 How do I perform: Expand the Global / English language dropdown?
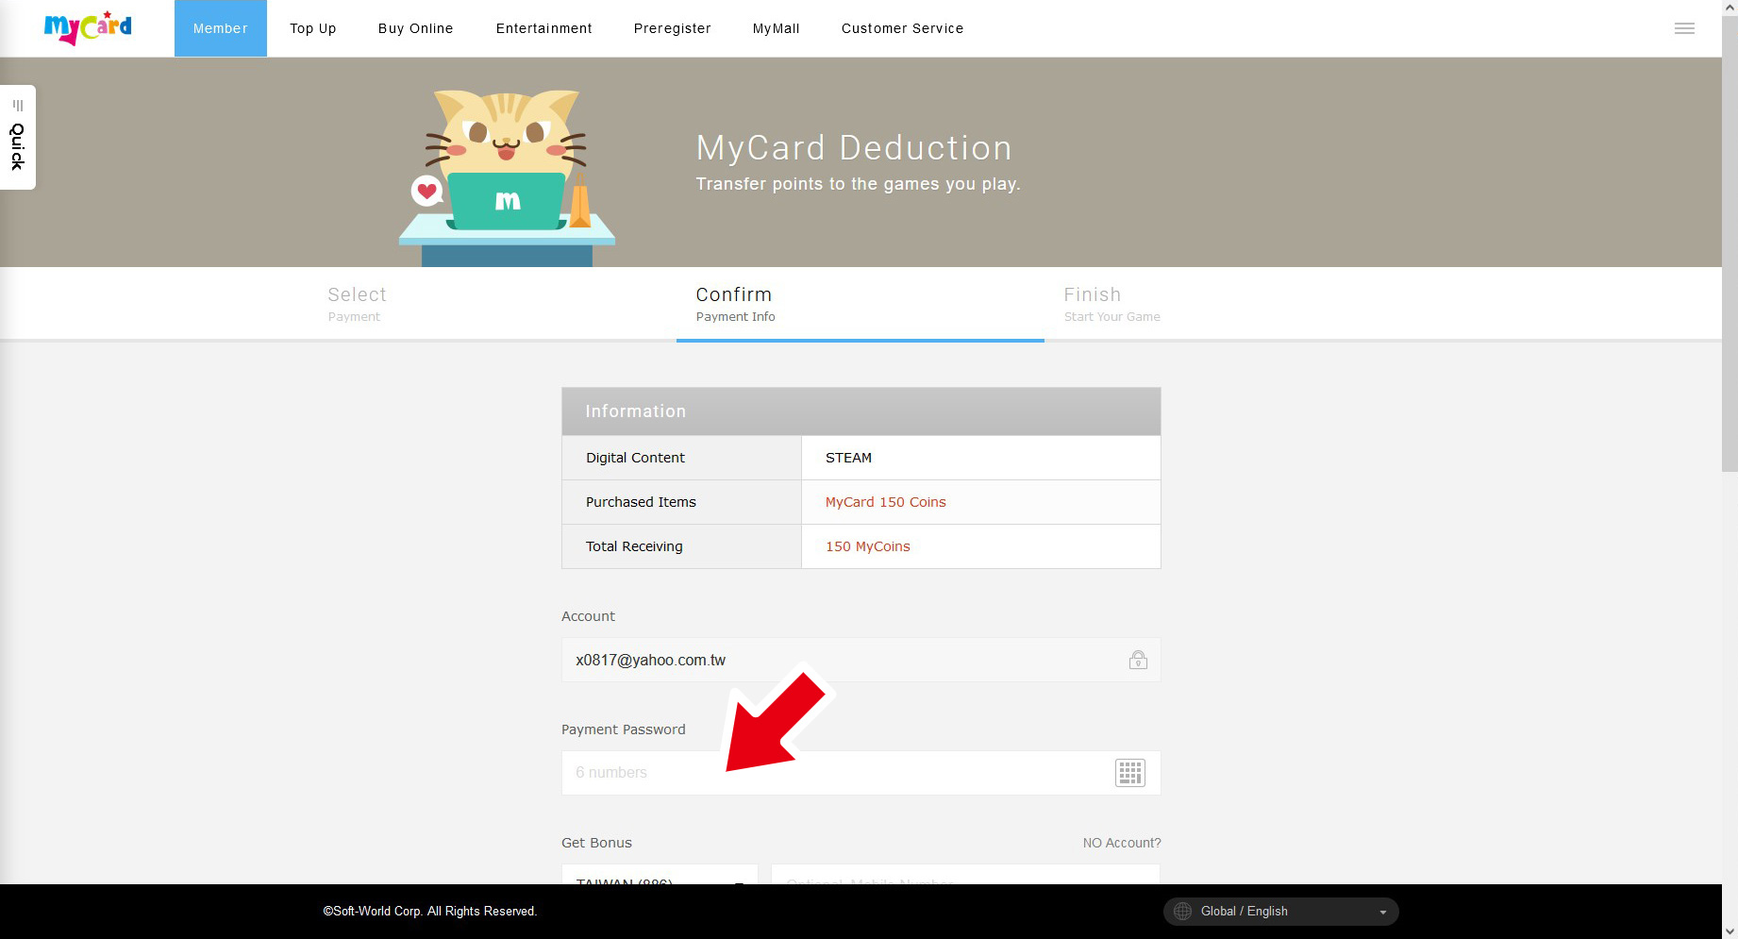pos(1281,912)
